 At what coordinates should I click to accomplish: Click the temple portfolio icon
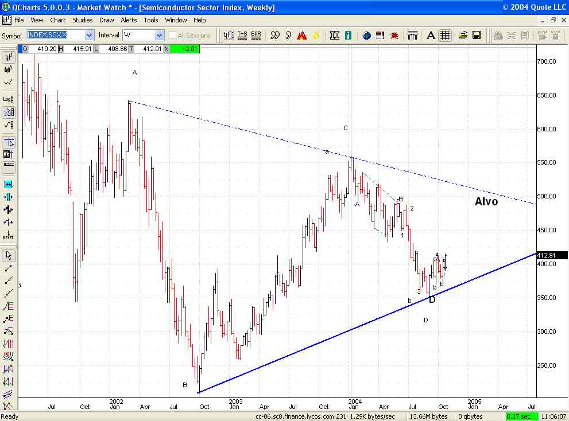[x=413, y=35]
